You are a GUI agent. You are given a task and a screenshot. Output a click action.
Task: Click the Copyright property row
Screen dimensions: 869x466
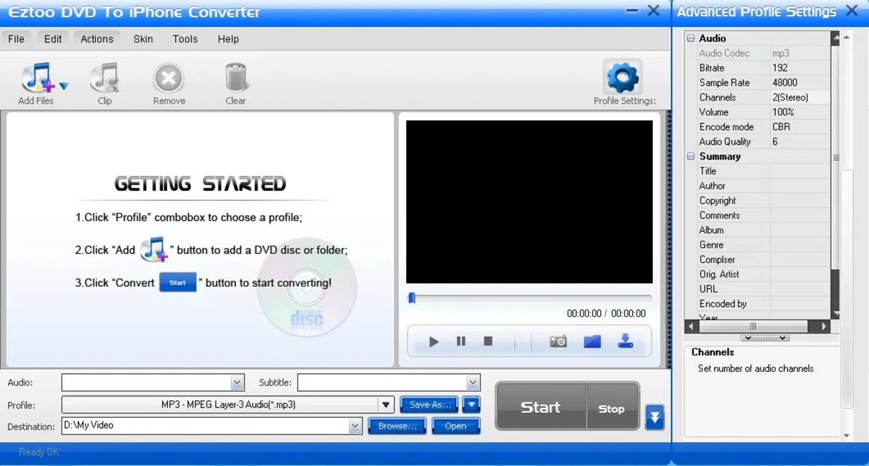pyautogui.click(x=764, y=200)
